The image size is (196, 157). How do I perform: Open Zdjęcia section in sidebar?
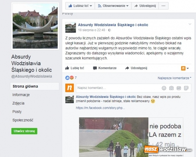pyautogui.click(x=18, y=103)
